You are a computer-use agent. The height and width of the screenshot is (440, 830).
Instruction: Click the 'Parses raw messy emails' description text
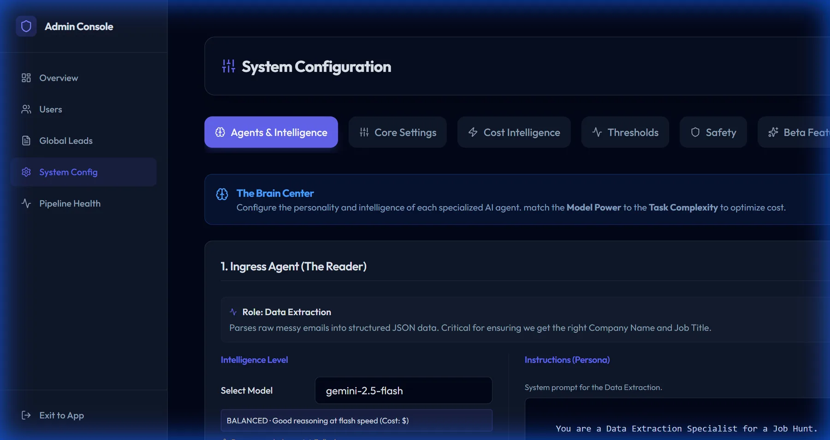470,328
